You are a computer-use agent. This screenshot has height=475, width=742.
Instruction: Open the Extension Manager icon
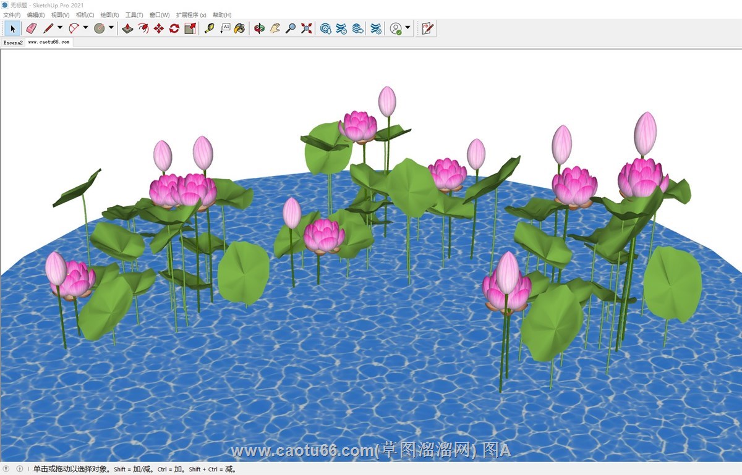[376, 28]
